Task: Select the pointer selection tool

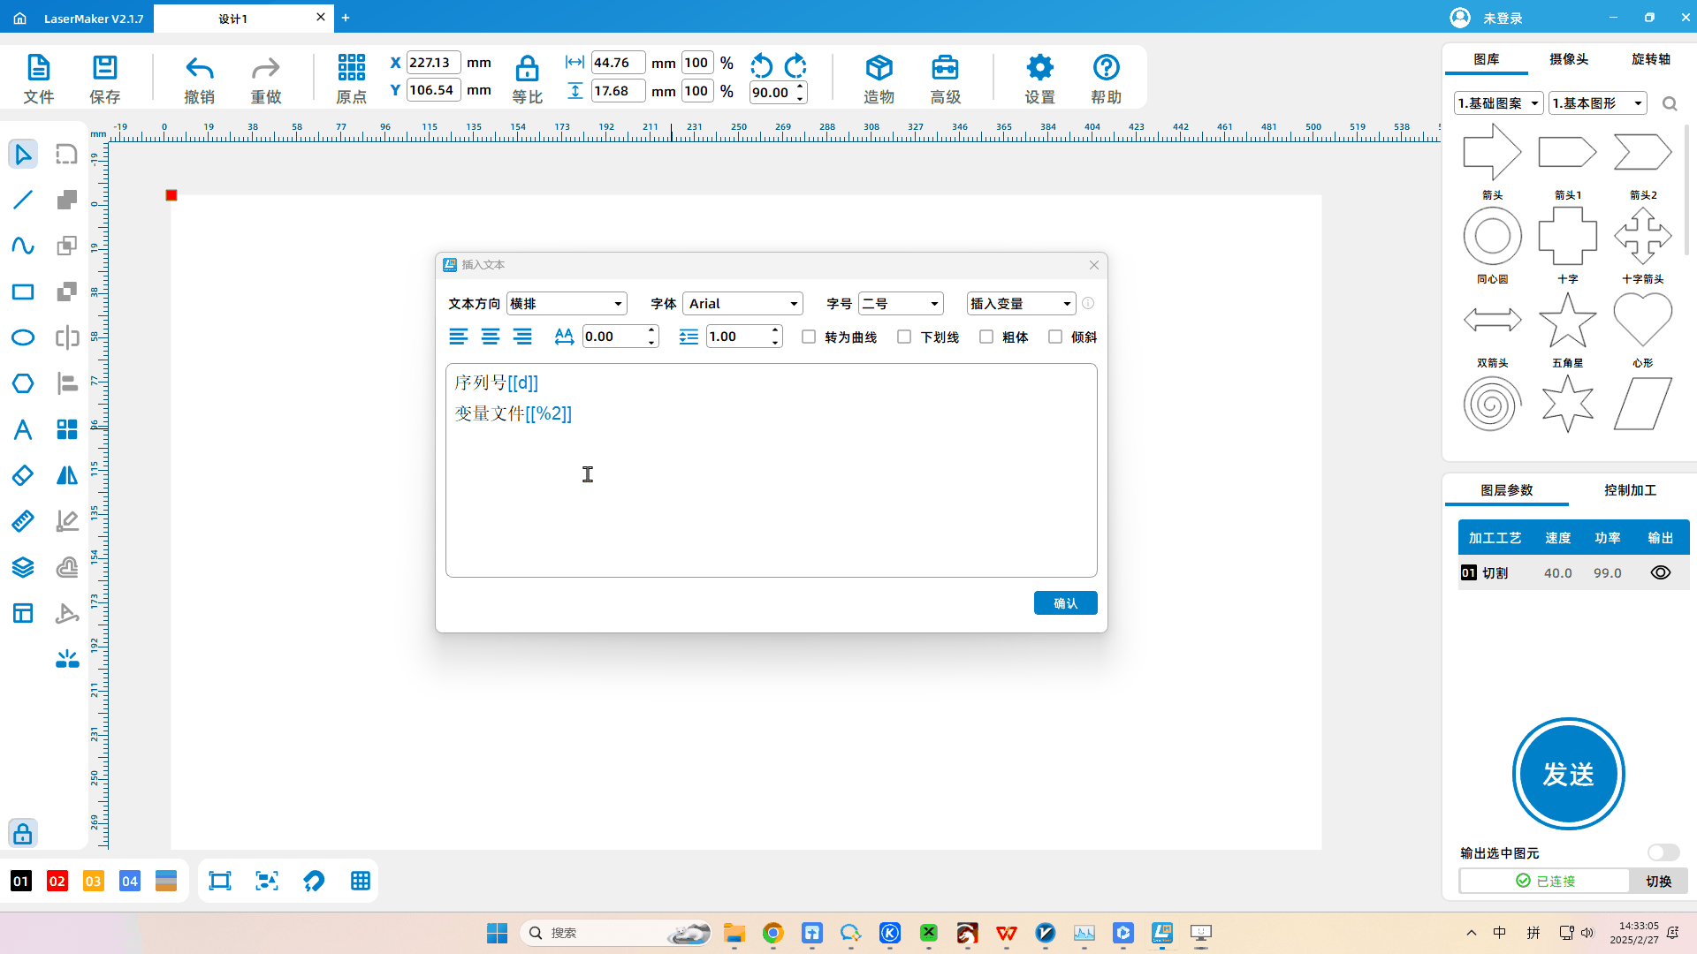Action: pyautogui.click(x=23, y=154)
